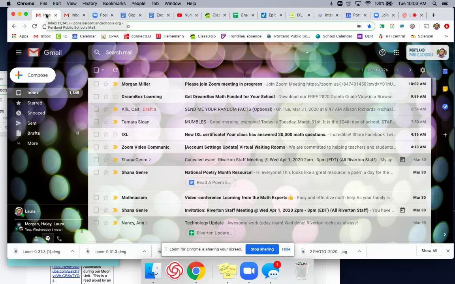Reload the page in Chrome
Screen dimensions: 455x284
34,26
